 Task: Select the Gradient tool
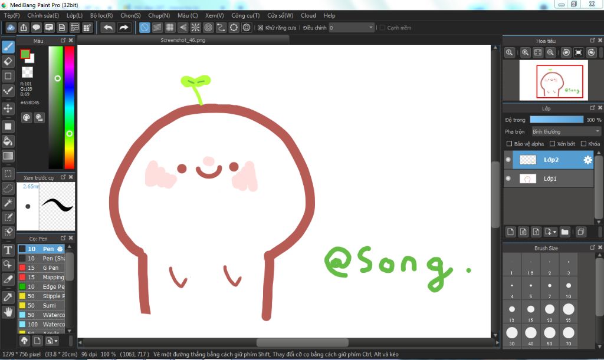tap(8, 156)
